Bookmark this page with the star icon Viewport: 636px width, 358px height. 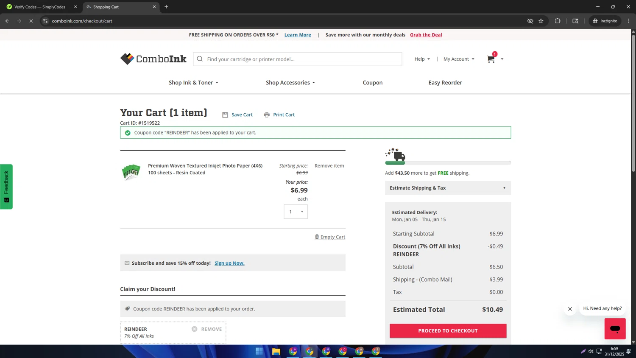tap(541, 21)
